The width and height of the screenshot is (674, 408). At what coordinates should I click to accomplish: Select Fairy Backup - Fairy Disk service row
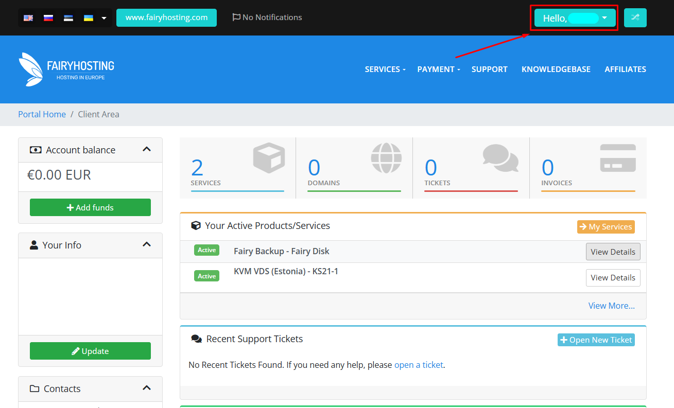(x=413, y=252)
